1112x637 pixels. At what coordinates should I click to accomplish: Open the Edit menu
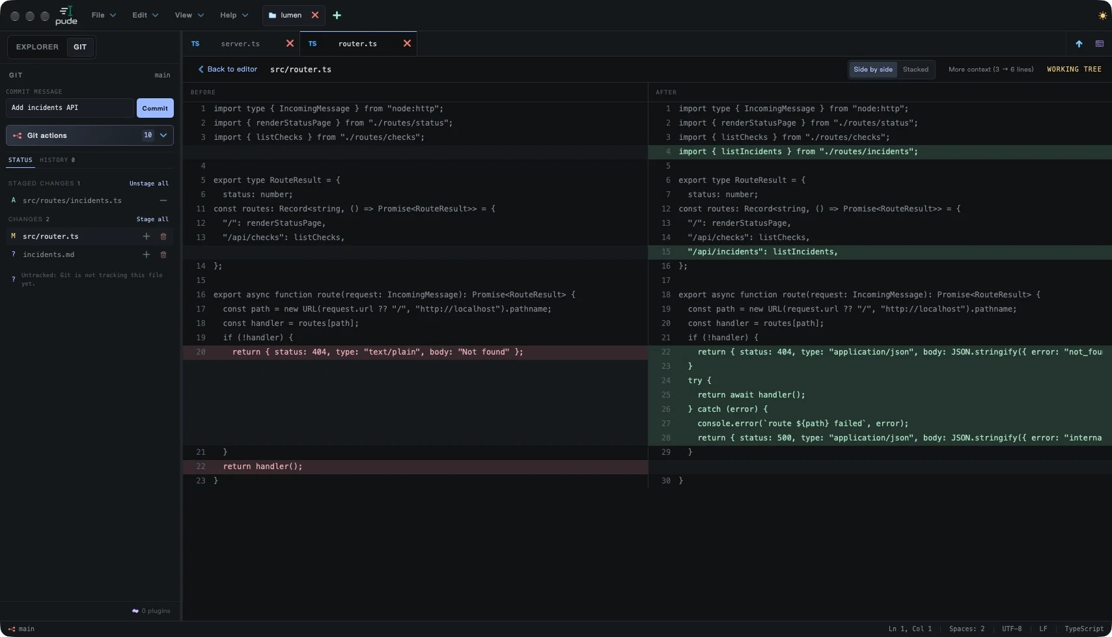pyautogui.click(x=145, y=15)
